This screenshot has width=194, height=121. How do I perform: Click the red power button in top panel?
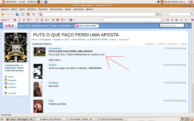pos(192,2)
